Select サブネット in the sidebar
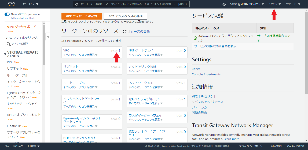 point(15,69)
